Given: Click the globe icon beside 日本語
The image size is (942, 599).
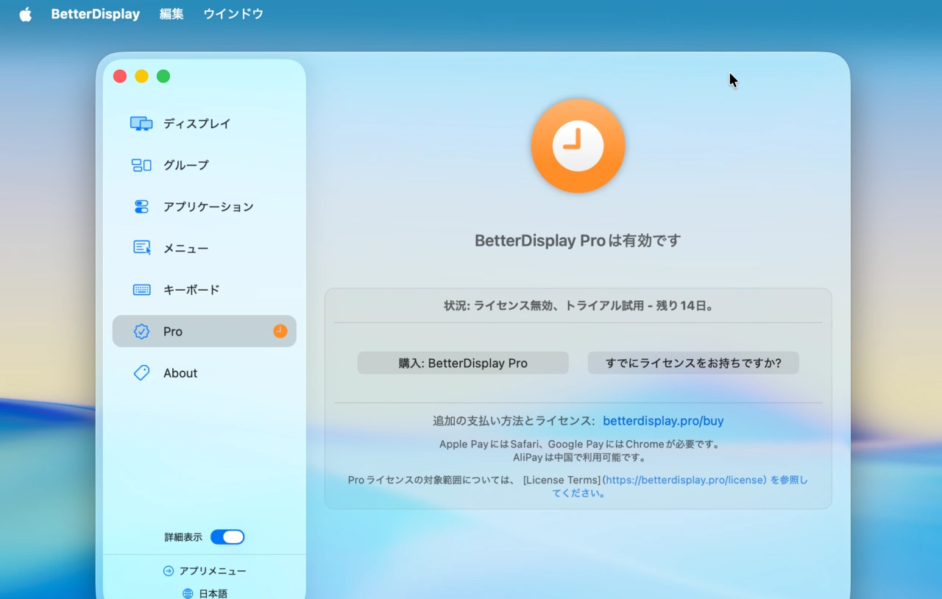Looking at the screenshot, I should pos(188,593).
